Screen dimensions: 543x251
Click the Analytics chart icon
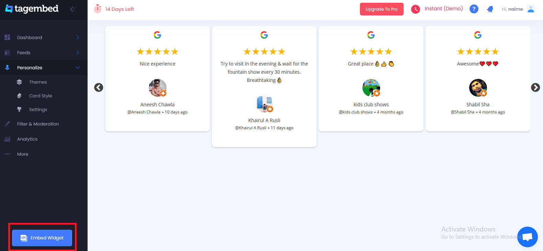tap(7, 139)
